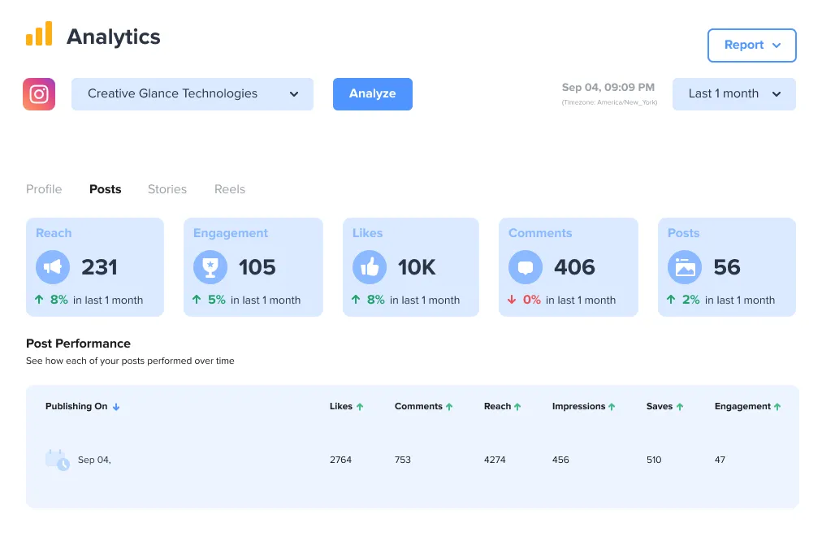Sort table by Publishing On column
822x536 pixels.
click(x=82, y=406)
